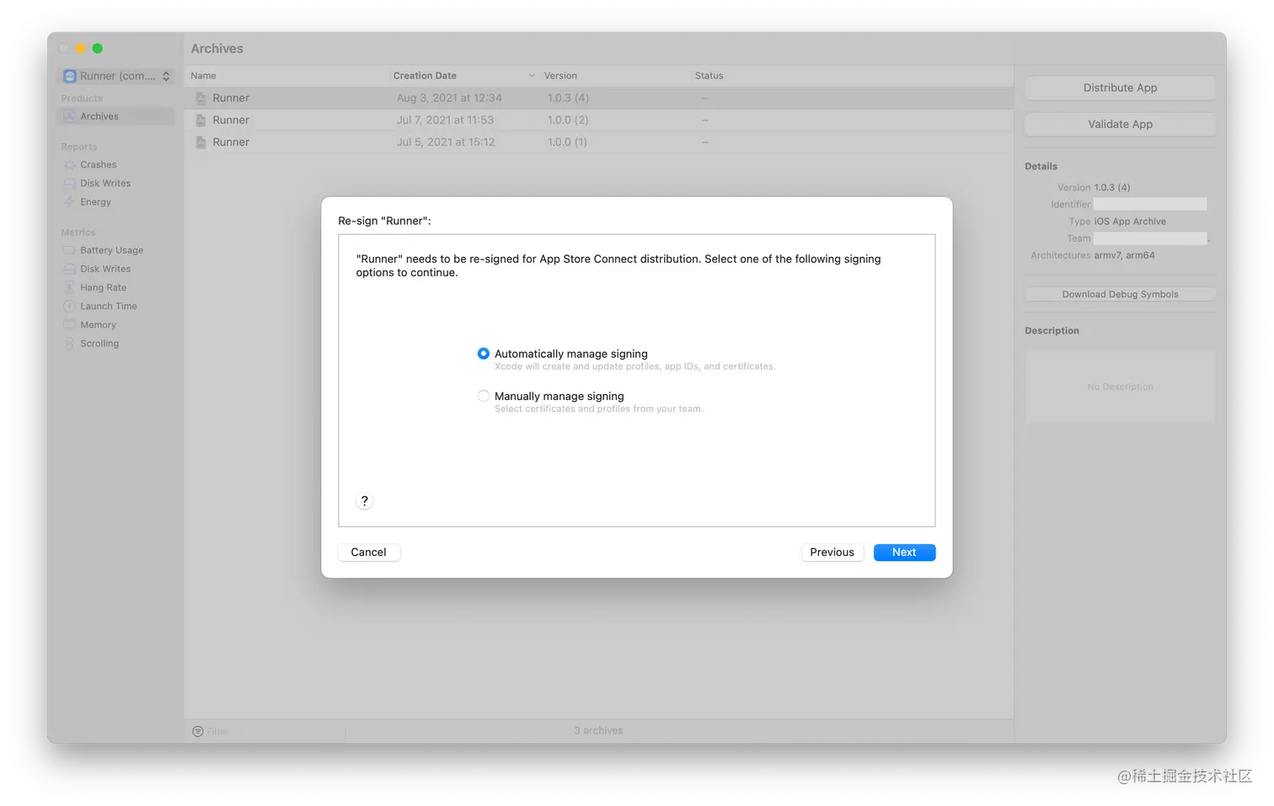Viewport: 1274px width, 806px height.
Task: Open Scrolling metric in sidebar
Action: [99, 344]
